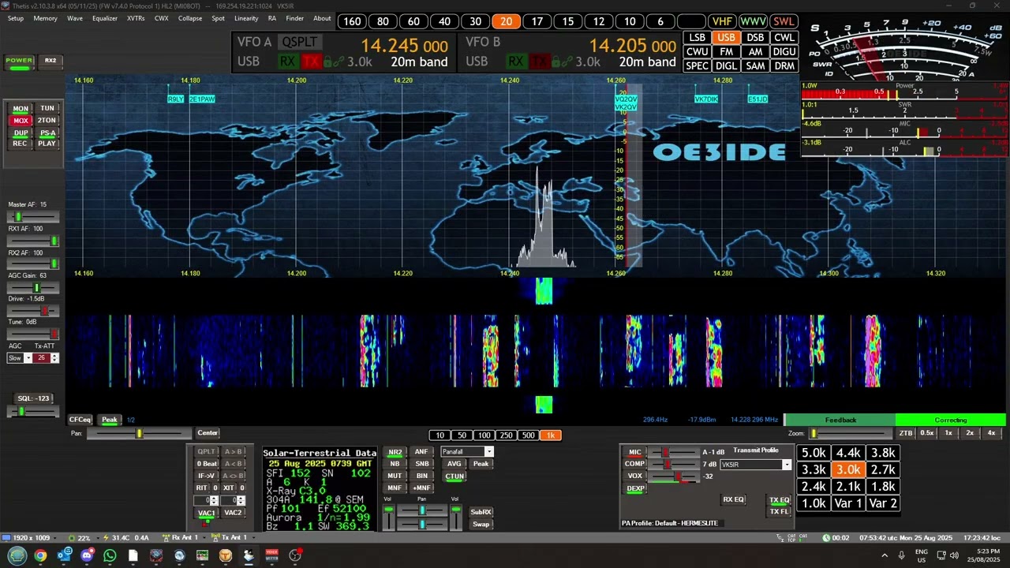Viewport: 1010px width, 568px height.
Task: Open Outlook from the taskbar
Action: click(64, 555)
